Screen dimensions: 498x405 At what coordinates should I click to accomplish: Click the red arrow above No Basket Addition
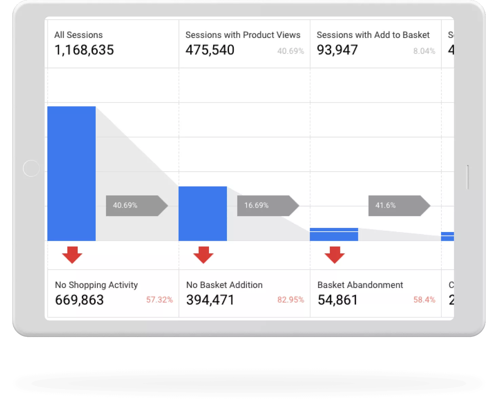tap(203, 254)
